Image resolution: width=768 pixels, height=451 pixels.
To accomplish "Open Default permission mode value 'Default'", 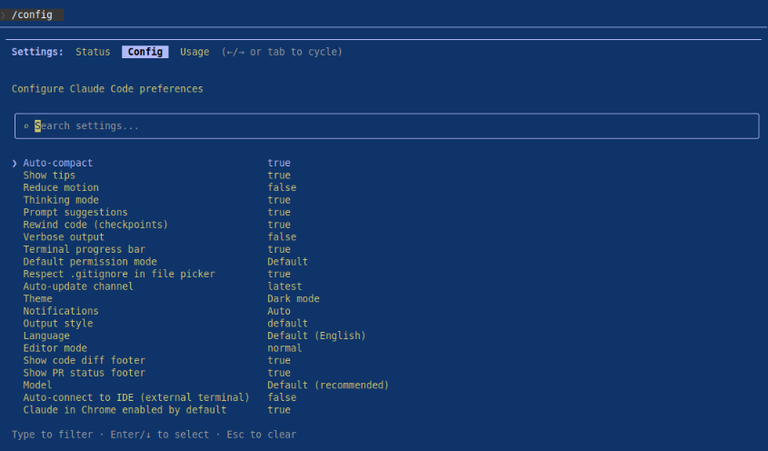I will click(287, 262).
